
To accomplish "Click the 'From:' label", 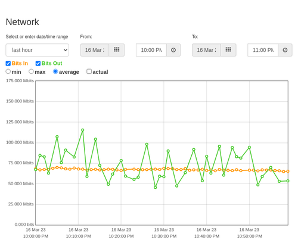I will (86, 37).
